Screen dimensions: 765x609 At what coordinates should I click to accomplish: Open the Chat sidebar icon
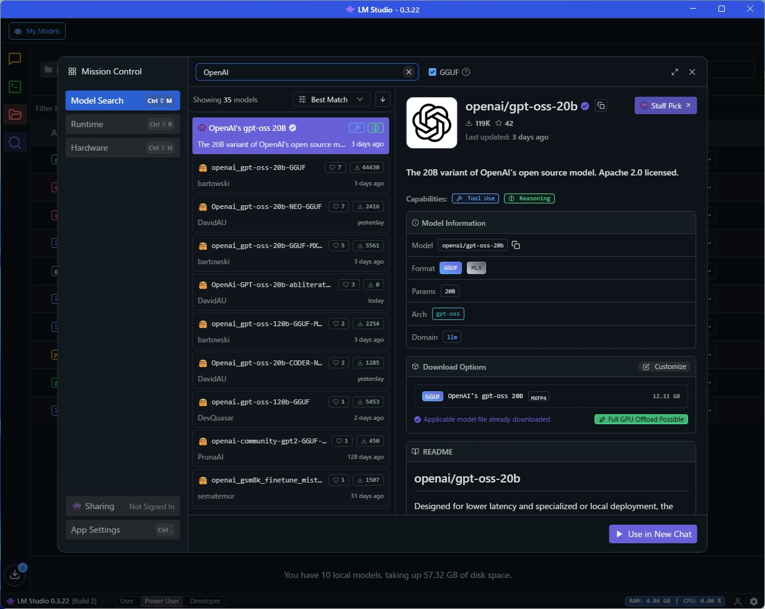15,59
